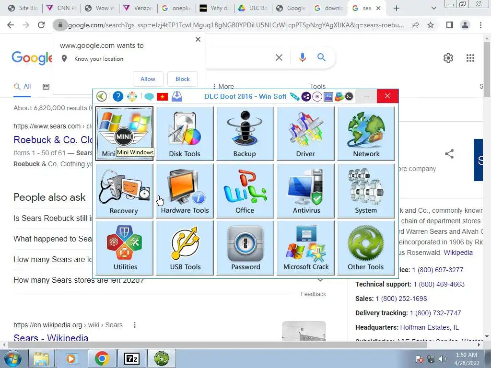Open Windows Explorer from the taskbar
Image resolution: width=491 pixels, height=368 pixels.
[41, 358]
